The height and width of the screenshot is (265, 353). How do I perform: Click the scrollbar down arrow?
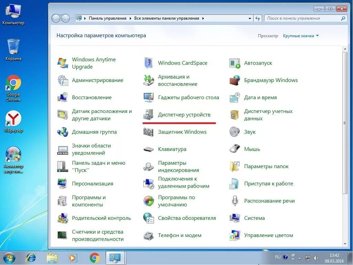pyautogui.click(x=345, y=244)
